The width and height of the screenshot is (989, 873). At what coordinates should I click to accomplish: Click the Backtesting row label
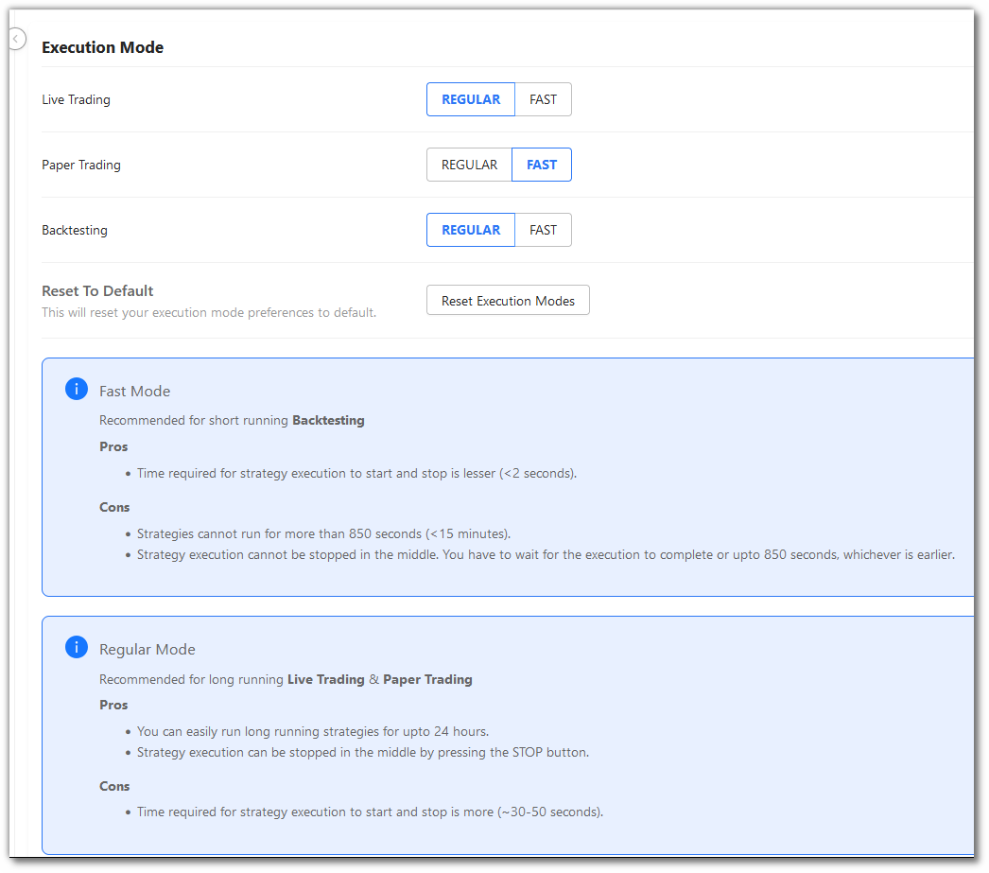coord(75,230)
